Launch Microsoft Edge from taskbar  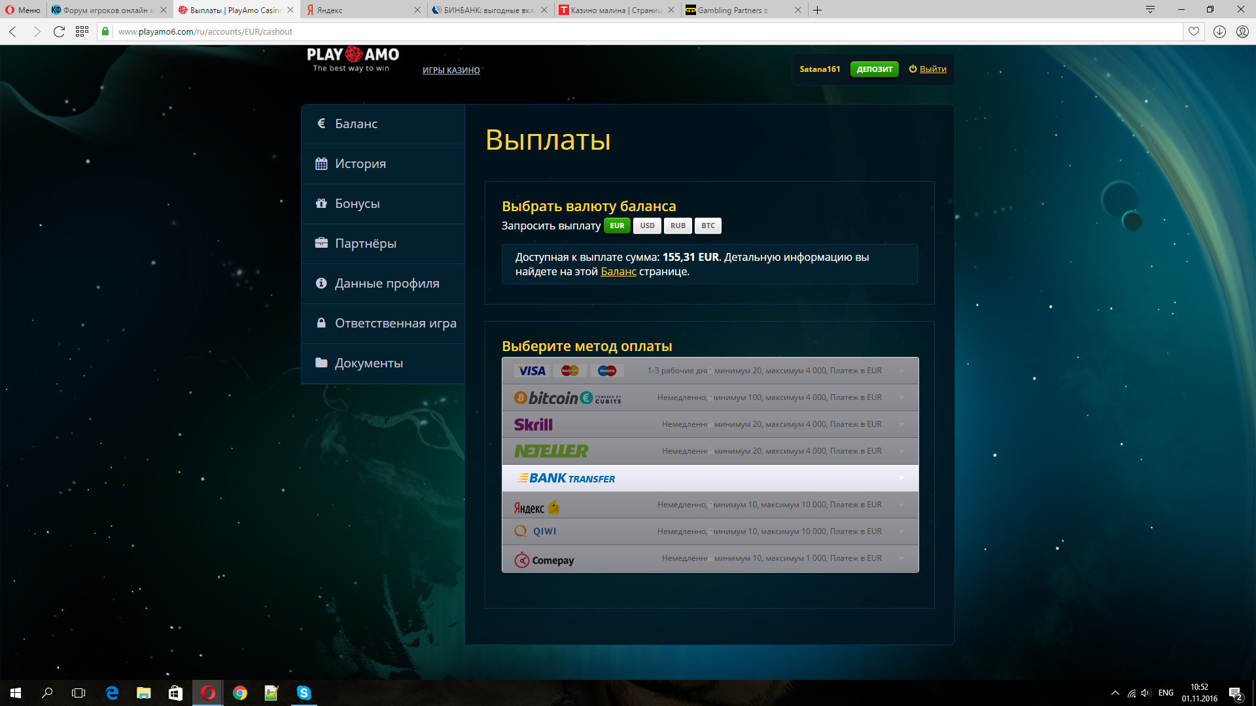click(112, 693)
